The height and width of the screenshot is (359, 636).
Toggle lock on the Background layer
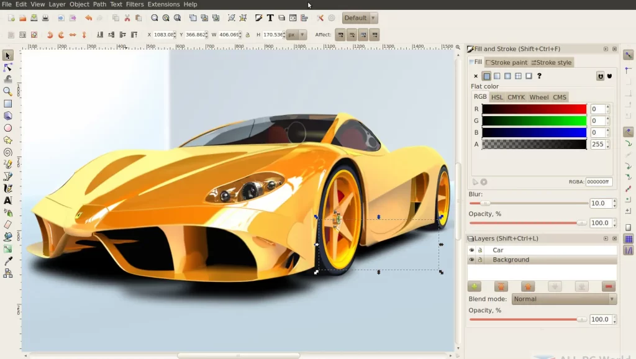[480, 260]
